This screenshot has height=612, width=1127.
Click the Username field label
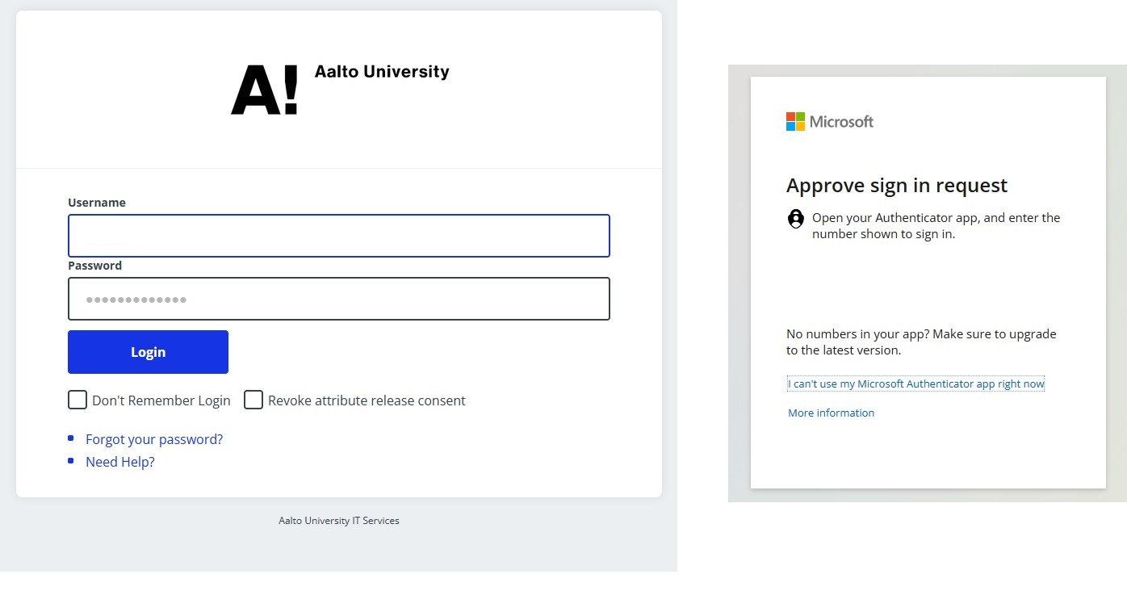coord(97,203)
